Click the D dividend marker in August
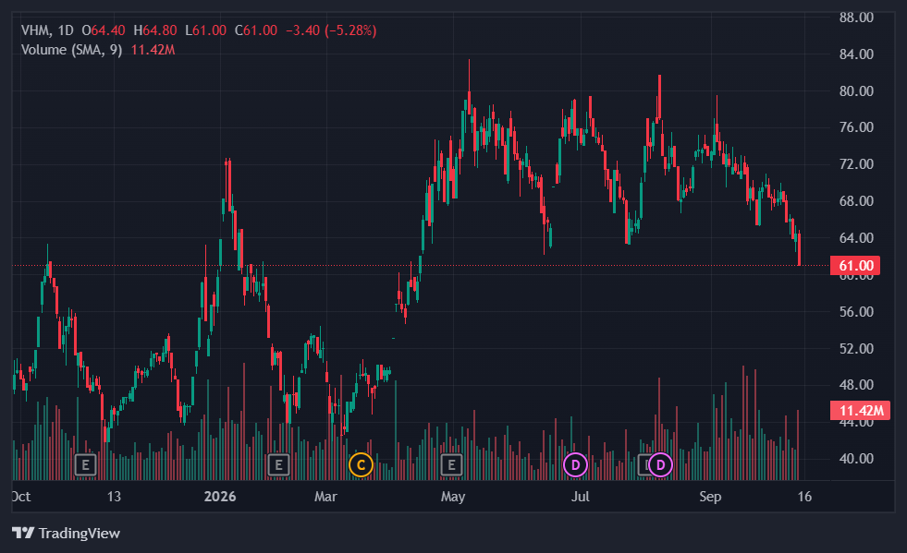The image size is (907, 553). 660,464
